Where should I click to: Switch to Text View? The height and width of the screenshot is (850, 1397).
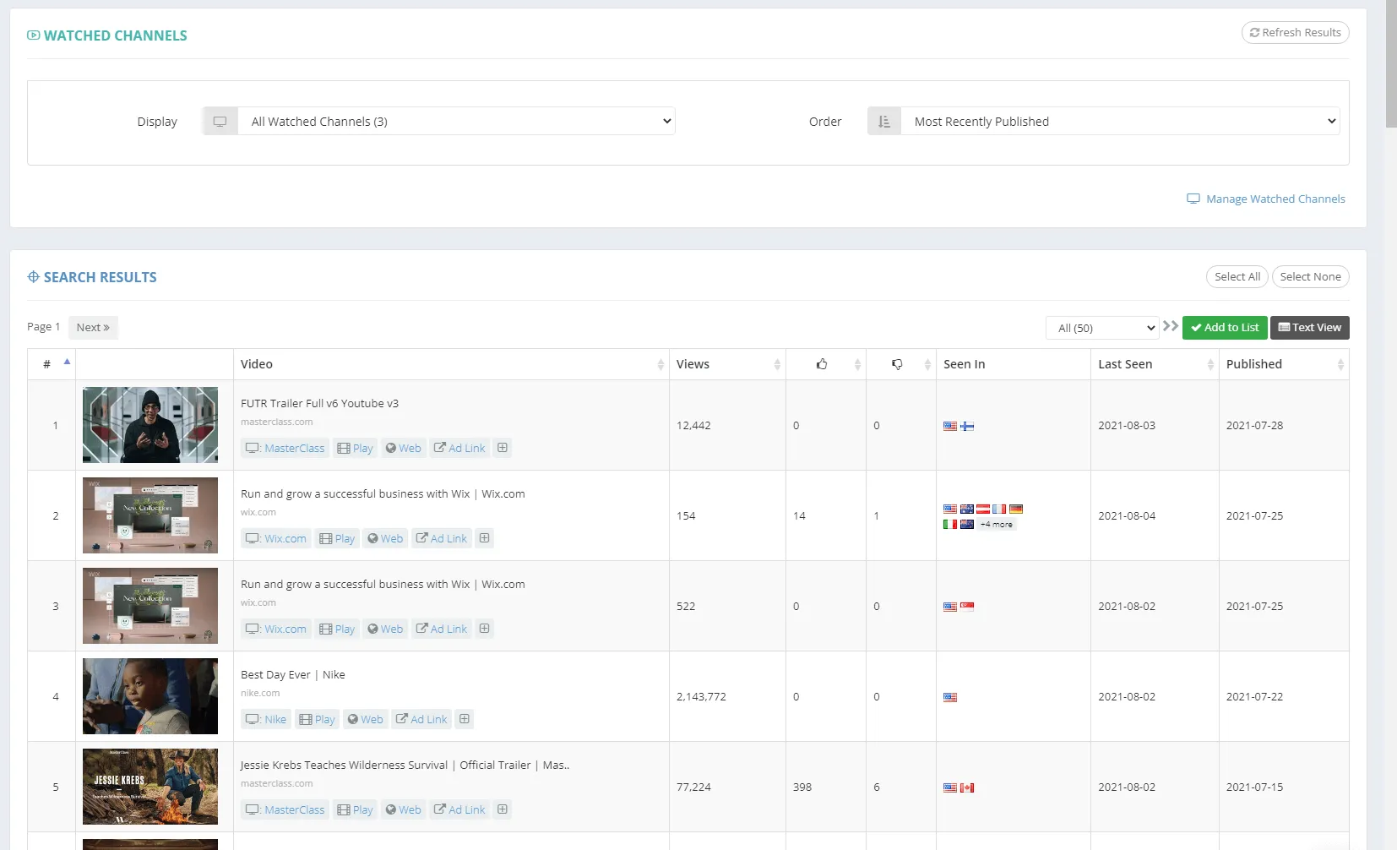click(x=1309, y=328)
